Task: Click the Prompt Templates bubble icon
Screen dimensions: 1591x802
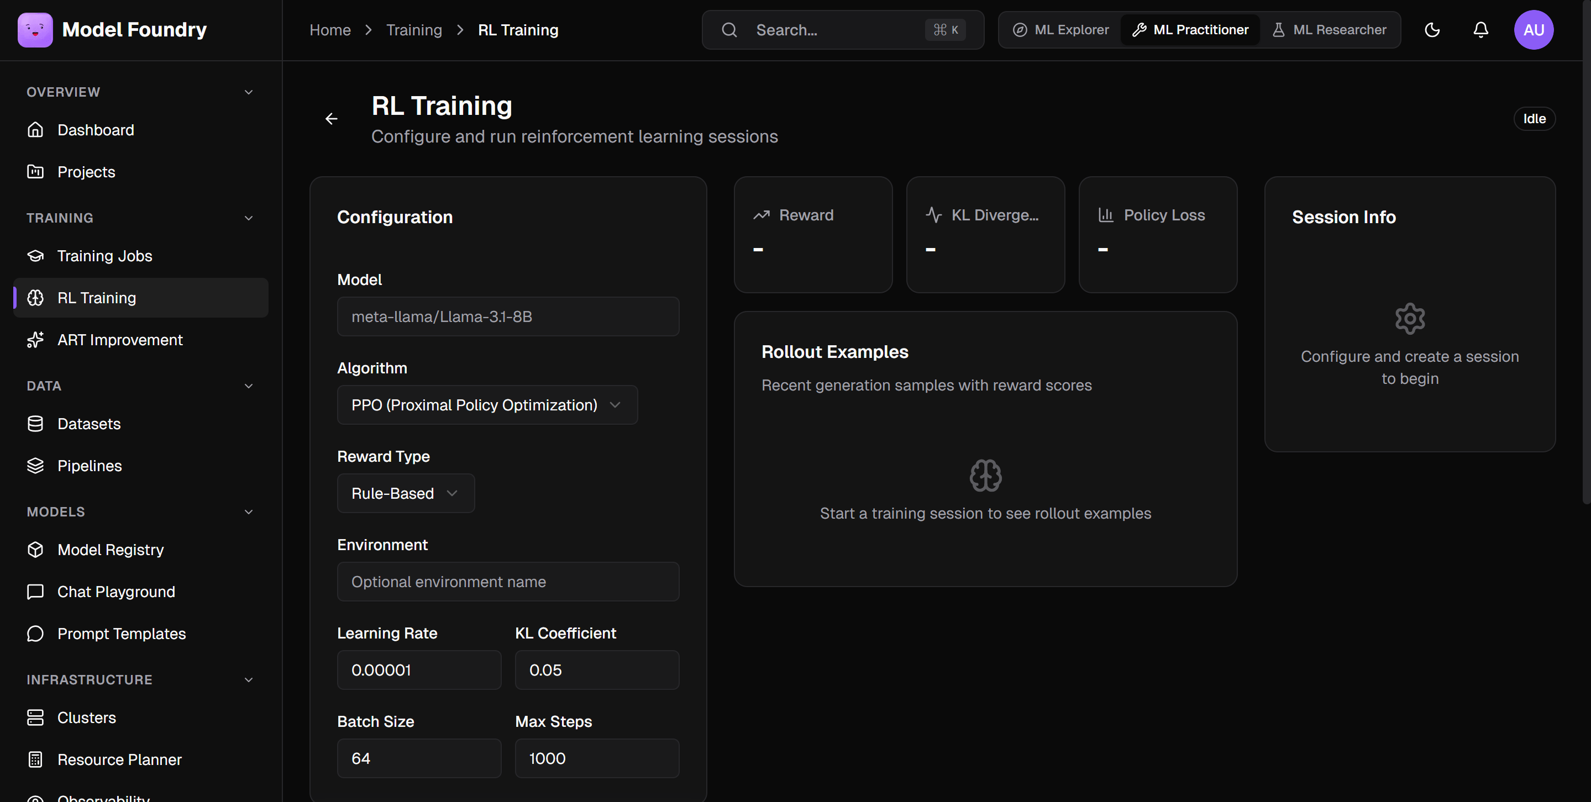Action: (x=35, y=634)
